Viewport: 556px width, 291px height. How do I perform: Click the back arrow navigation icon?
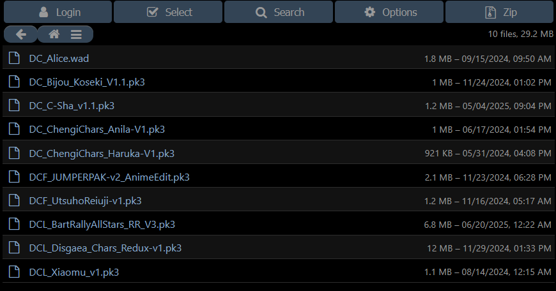21,34
